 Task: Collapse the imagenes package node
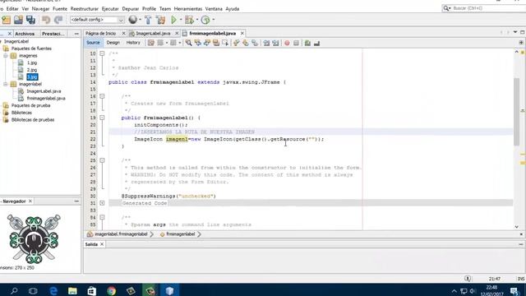[6, 56]
